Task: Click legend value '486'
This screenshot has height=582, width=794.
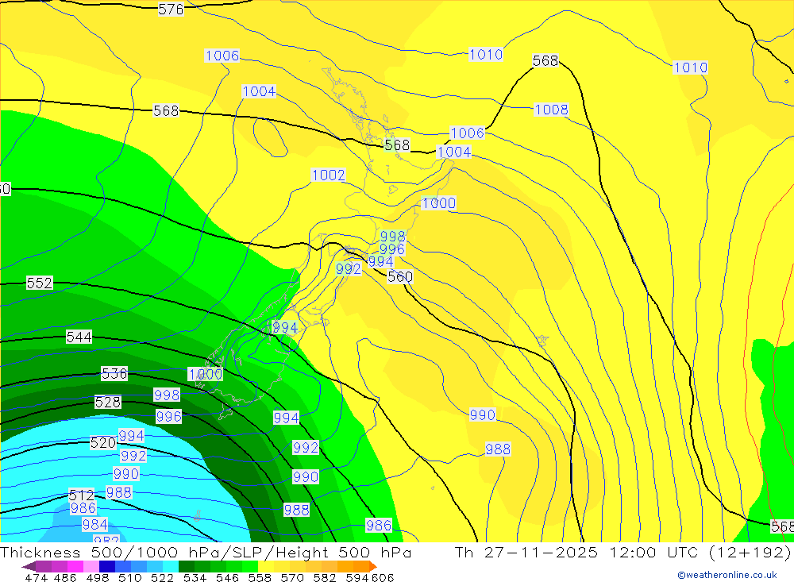Action: (65, 577)
